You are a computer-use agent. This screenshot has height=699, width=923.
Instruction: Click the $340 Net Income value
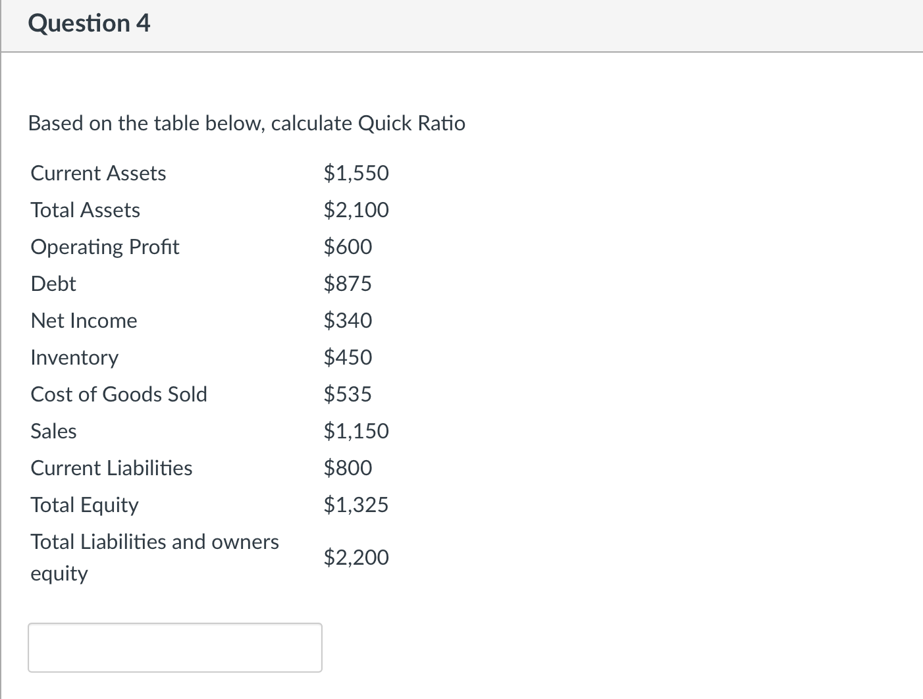[348, 321]
